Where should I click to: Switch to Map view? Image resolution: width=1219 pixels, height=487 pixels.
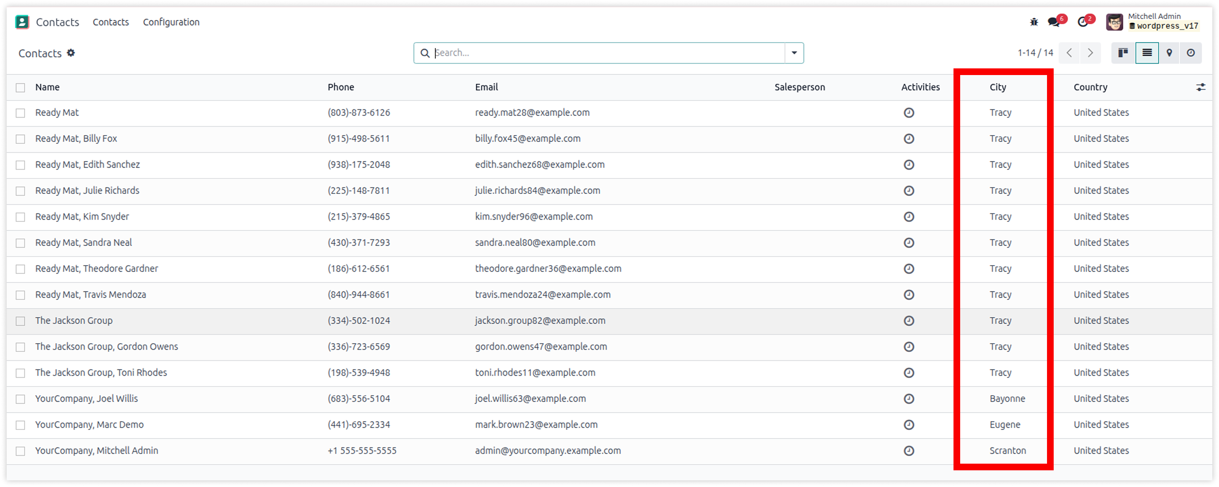pos(1169,53)
